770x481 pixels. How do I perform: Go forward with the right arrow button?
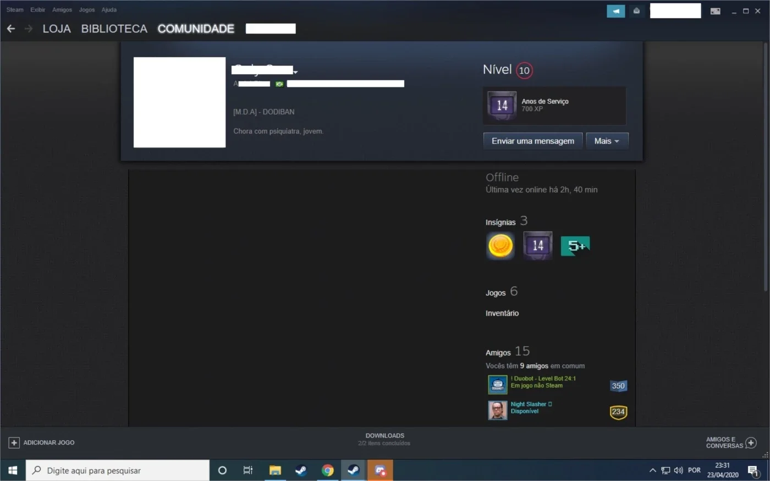29,29
